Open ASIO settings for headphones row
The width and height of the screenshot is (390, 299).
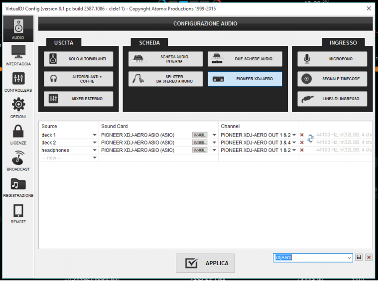tap(200, 150)
